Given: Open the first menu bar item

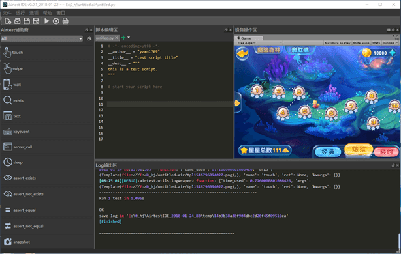Looking at the screenshot, I should click(x=7, y=13).
